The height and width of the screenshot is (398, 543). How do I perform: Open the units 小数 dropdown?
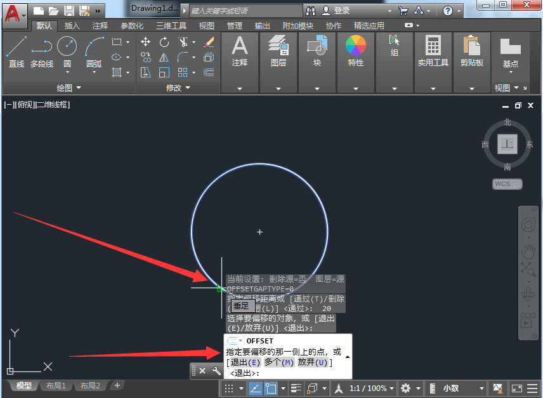pyautogui.click(x=462, y=388)
